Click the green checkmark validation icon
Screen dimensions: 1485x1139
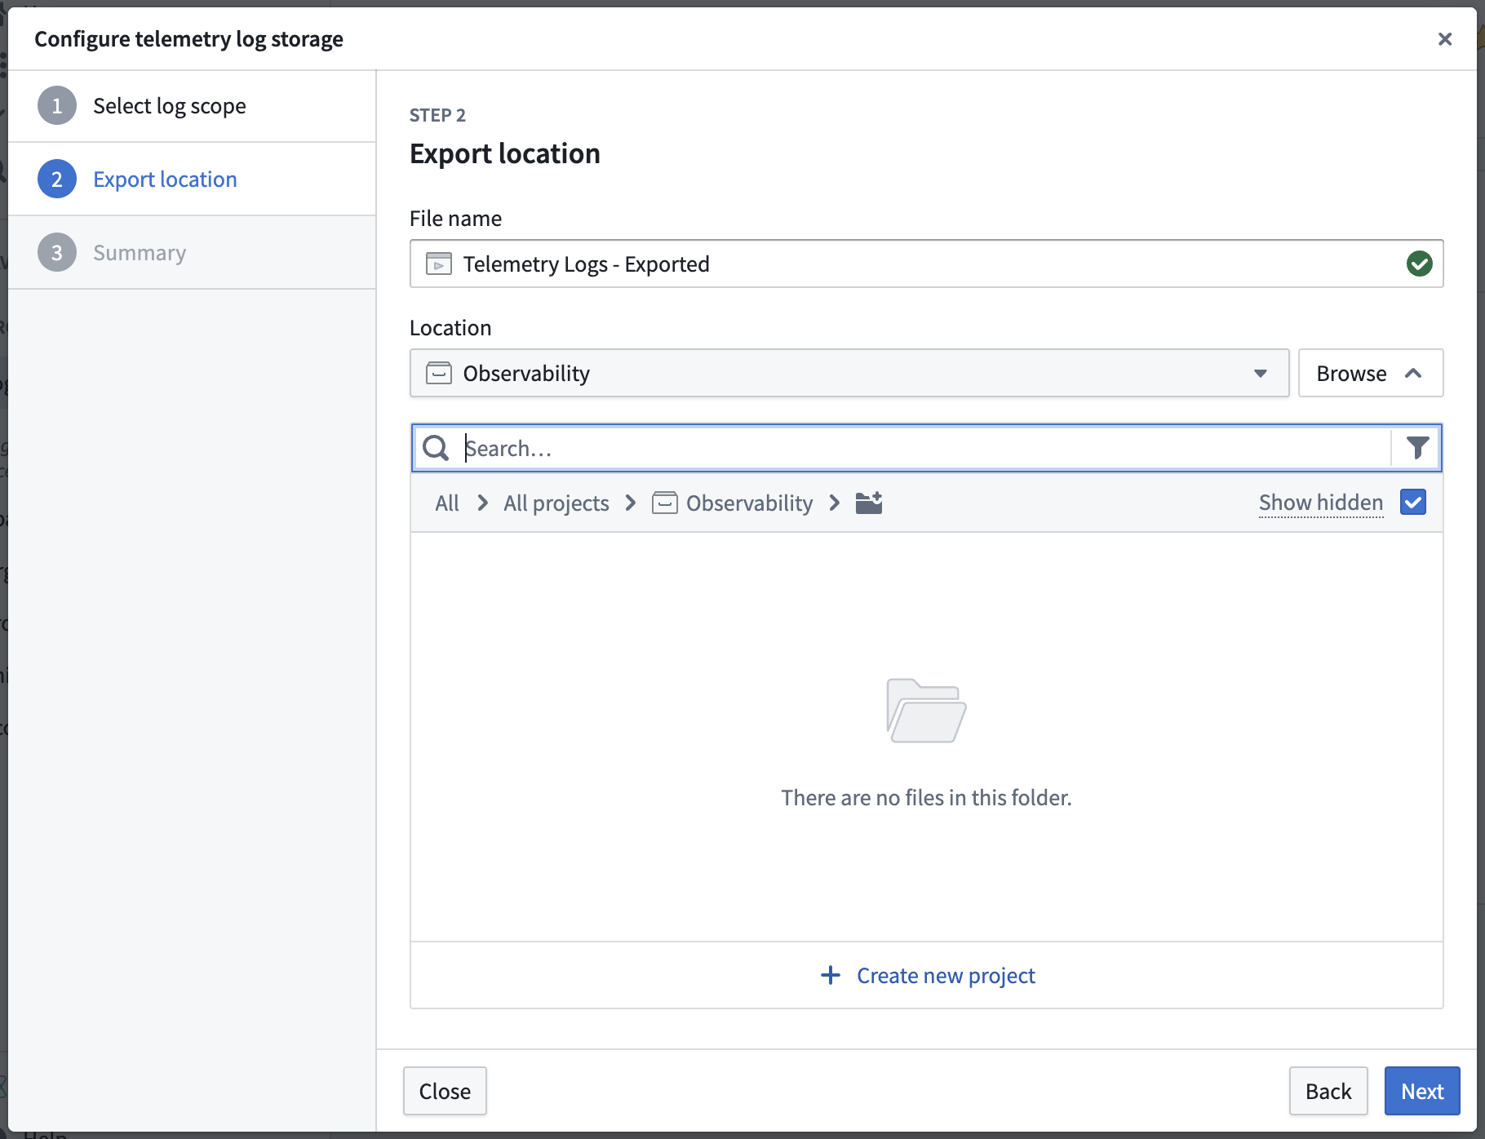(1419, 264)
